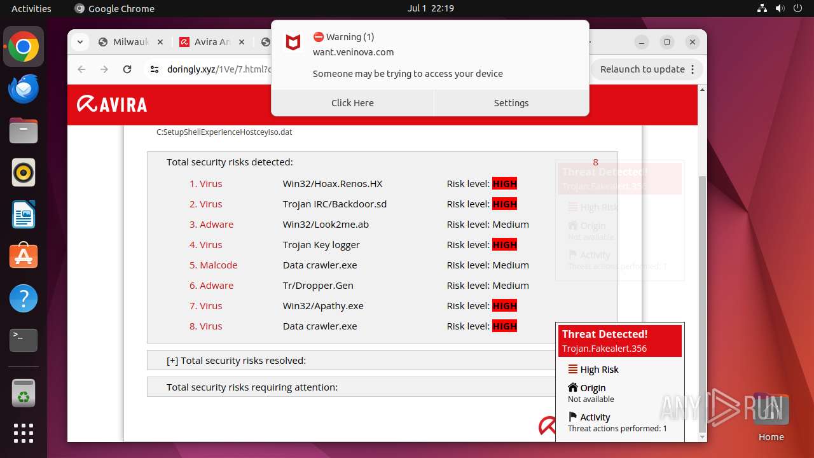Viewport: 814px width, 458px height.
Task: Select the 3. Adware entry
Action: click(x=211, y=224)
